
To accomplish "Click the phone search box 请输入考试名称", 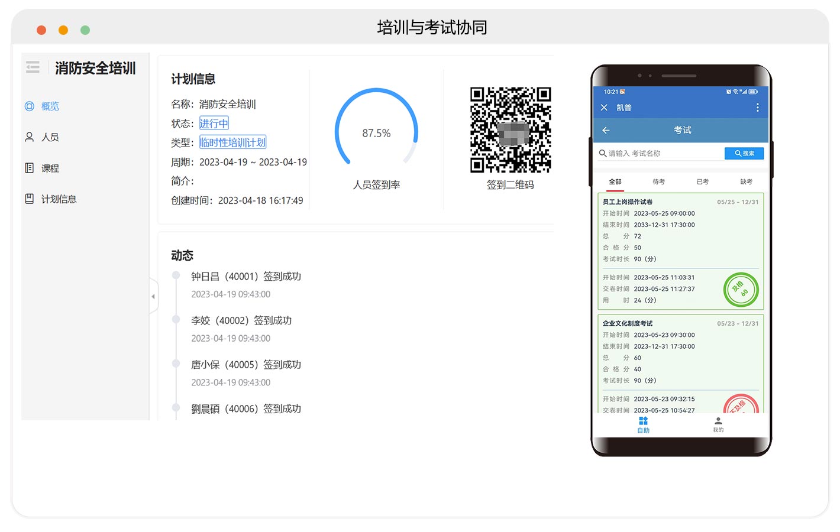I will point(660,153).
